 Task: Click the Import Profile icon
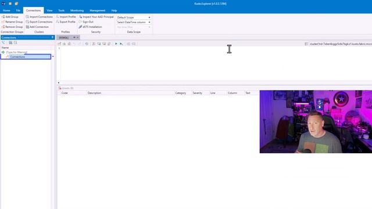point(57,17)
